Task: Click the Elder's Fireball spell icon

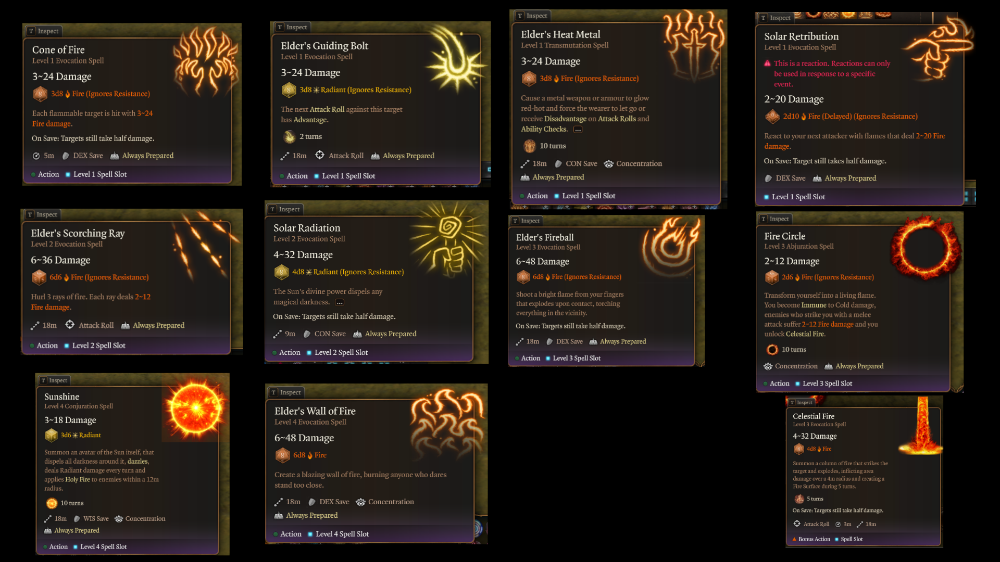Action: (672, 245)
